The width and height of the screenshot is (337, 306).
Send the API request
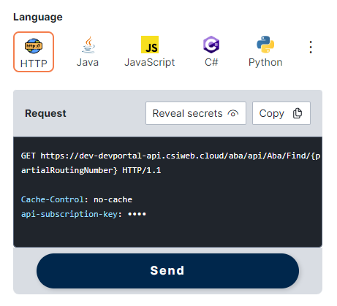point(167,271)
